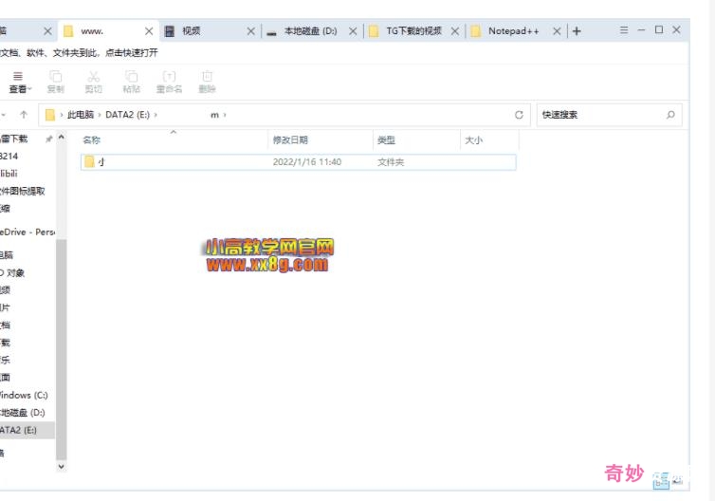715x501 pixels.
Task: Click the date 2022/1/16 11:40 cell
Action: (x=307, y=162)
